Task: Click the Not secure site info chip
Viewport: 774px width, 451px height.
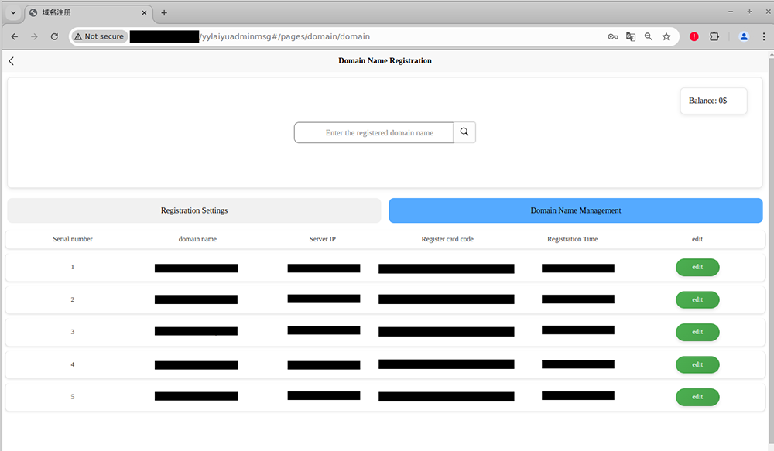Action: pos(99,36)
